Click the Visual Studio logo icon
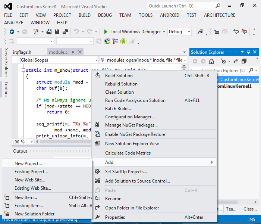This screenshot has height=224, width=261. (x=8, y=6)
